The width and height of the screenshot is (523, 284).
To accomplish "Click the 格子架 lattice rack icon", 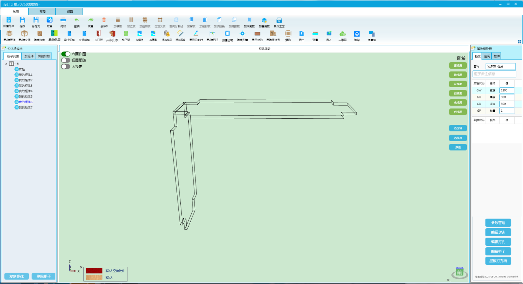I will (x=126, y=33).
